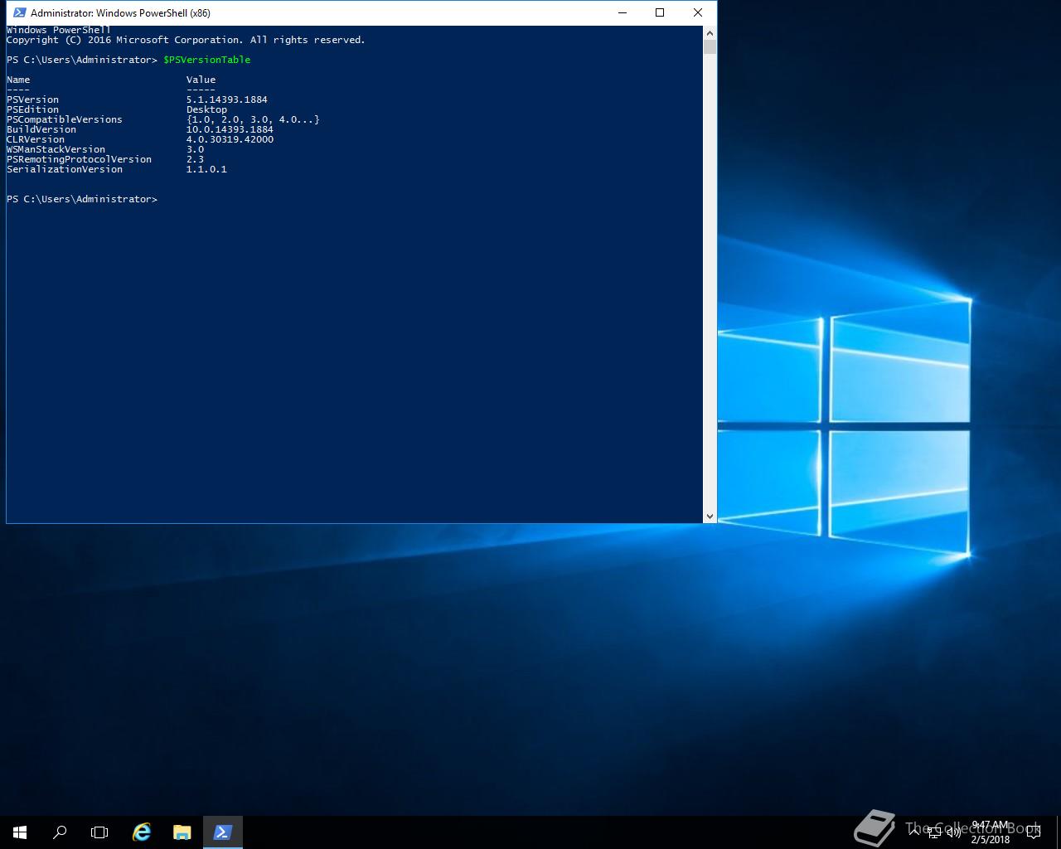
Task: Click the Show desktop strip after the tray
Action: 1059,832
